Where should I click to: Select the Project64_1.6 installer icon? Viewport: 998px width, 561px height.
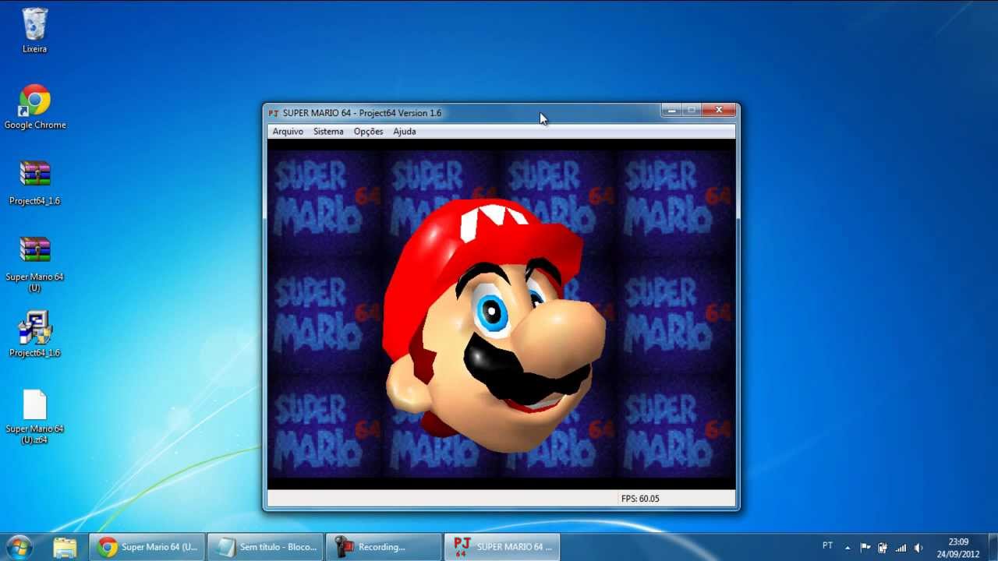(35, 334)
